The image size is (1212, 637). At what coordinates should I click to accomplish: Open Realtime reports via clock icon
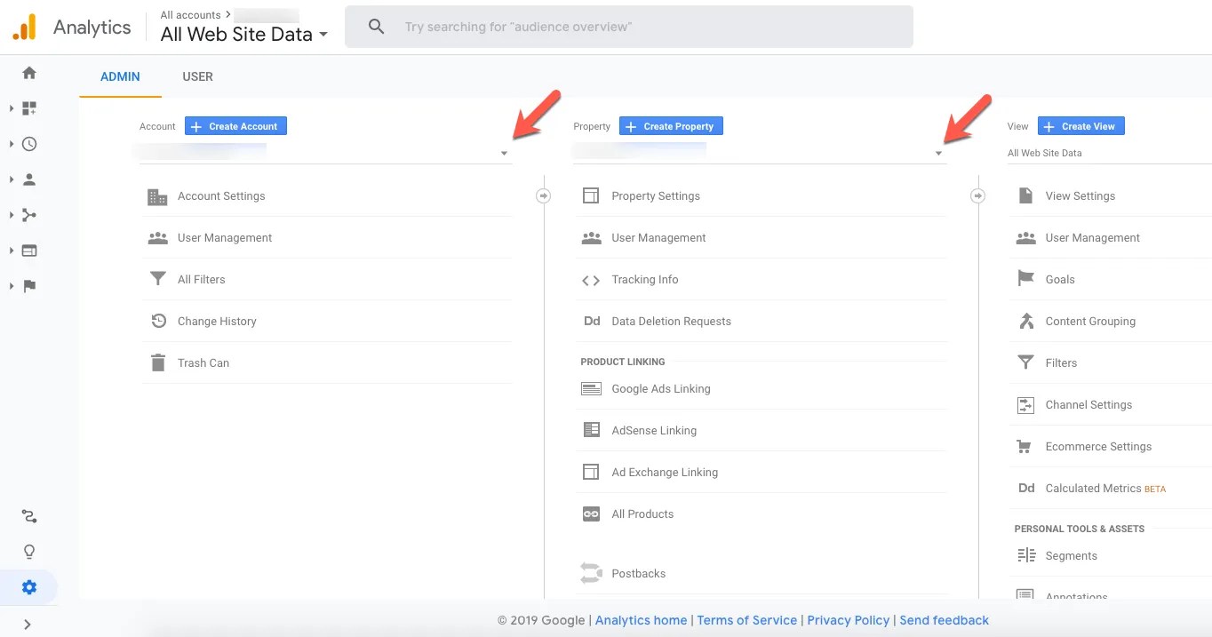coord(28,143)
